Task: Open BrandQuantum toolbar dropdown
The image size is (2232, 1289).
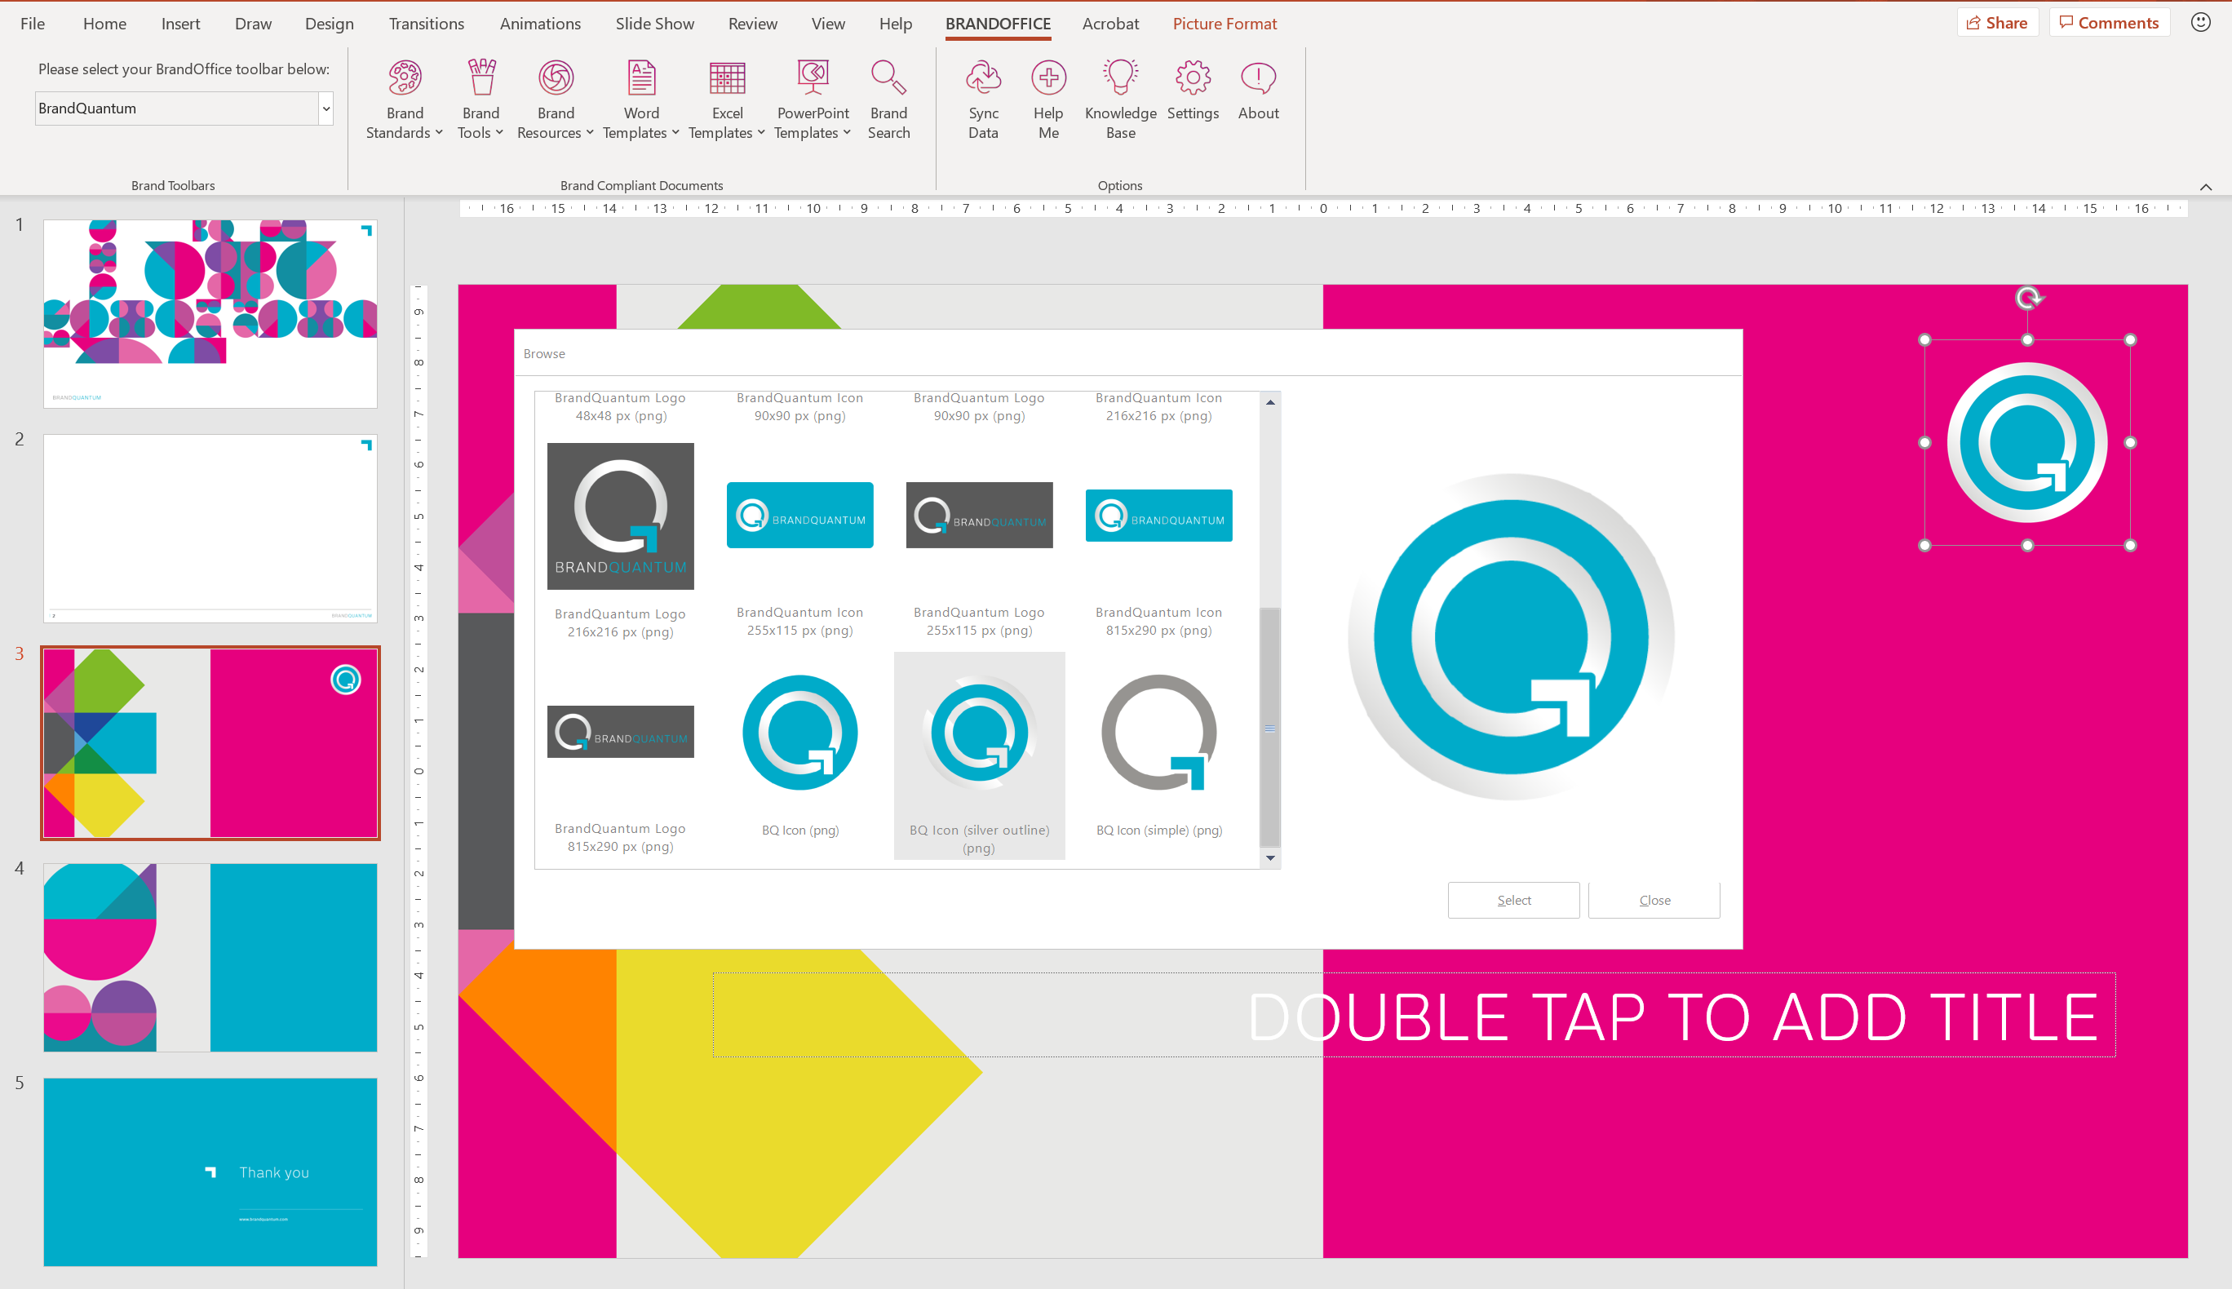Action: tap(325, 109)
